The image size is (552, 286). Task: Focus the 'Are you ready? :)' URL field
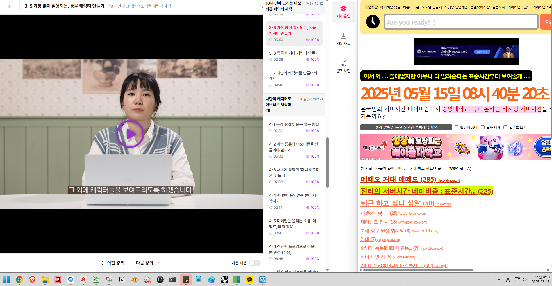click(461, 22)
